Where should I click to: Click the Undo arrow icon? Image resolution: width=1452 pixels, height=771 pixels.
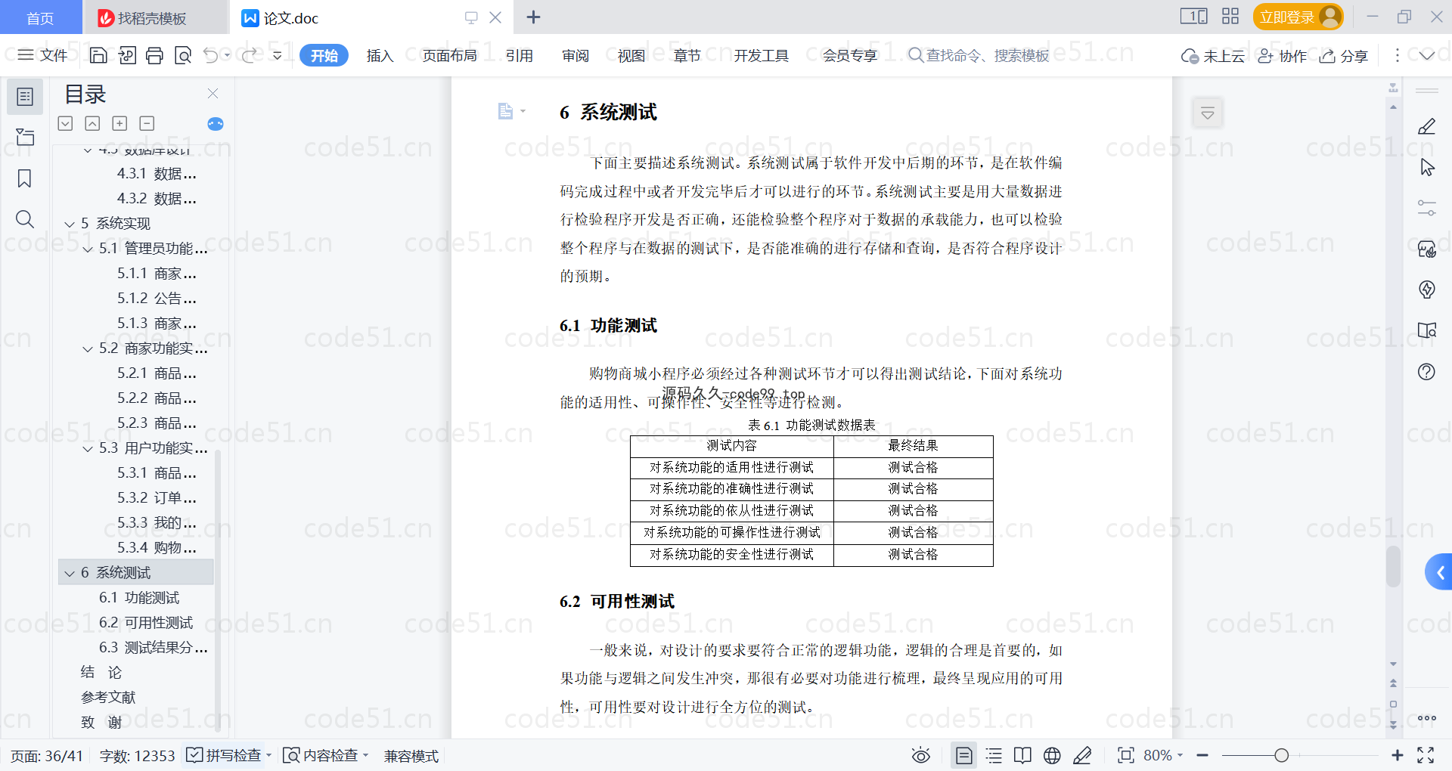(x=211, y=55)
